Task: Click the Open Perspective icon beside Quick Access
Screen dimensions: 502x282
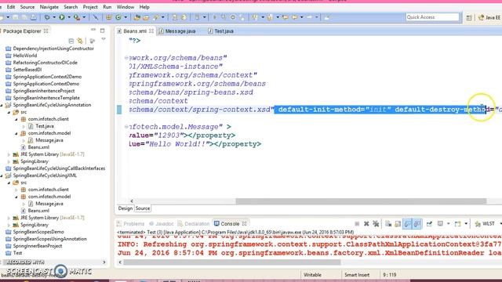Action: point(469,17)
